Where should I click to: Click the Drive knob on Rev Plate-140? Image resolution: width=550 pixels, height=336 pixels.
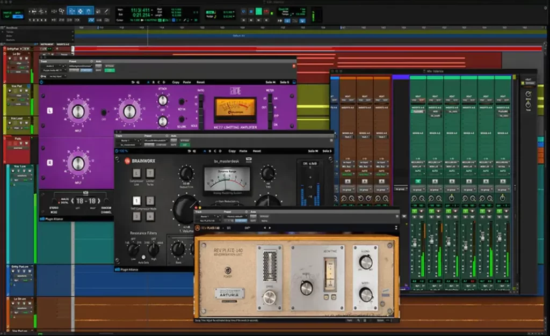270,298
